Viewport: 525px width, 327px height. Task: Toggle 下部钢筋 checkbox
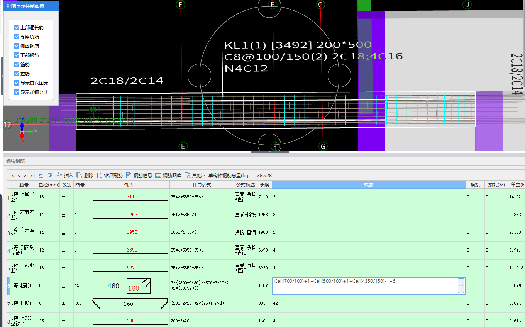click(17, 55)
